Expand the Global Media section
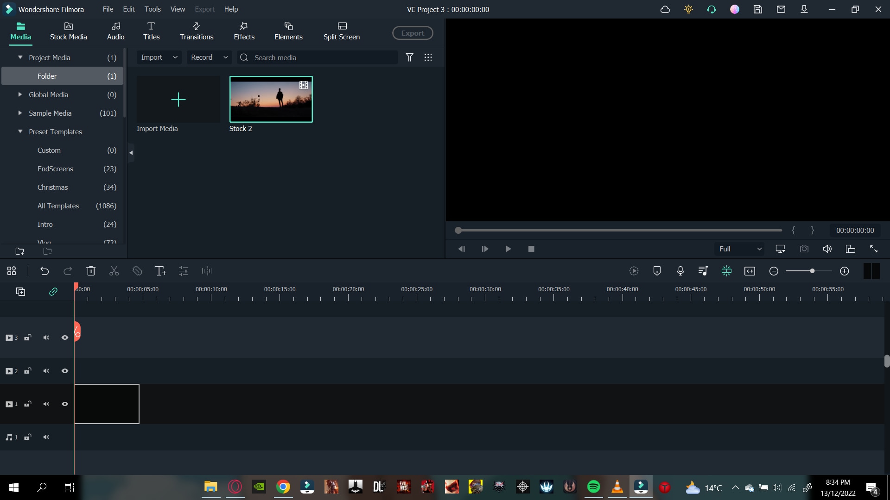890x500 pixels. pos(19,94)
